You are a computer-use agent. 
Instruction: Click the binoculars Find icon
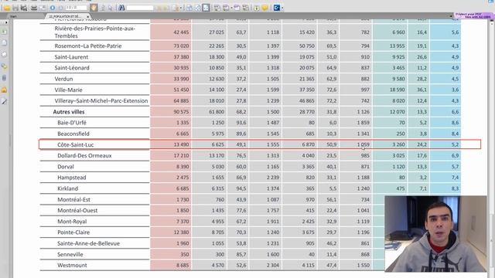pyautogui.click(x=121, y=8)
